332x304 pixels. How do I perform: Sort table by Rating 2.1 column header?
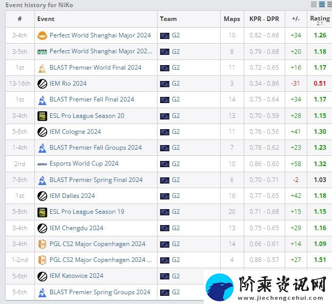pyautogui.click(x=320, y=19)
